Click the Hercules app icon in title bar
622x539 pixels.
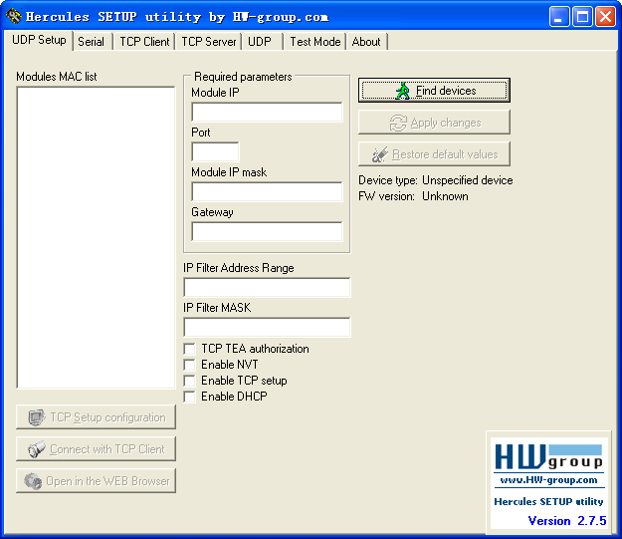14,16
